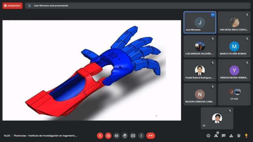The width and height of the screenshot is (253, 142).
Task: Open the activities icon
Action: pos(231,135)
